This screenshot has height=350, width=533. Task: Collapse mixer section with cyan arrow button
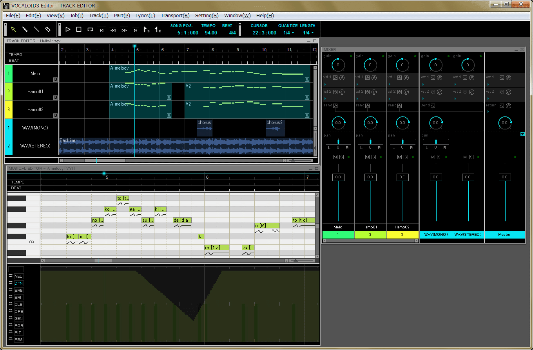522,134
